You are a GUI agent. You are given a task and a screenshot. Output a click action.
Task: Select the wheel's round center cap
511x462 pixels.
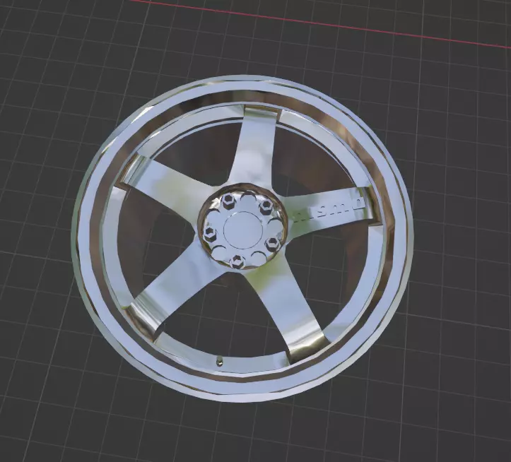pyautogui.click(x=243, y=230)
